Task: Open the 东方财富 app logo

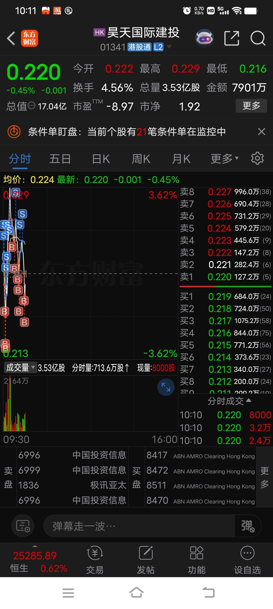Action: click(x=30, y=38)
